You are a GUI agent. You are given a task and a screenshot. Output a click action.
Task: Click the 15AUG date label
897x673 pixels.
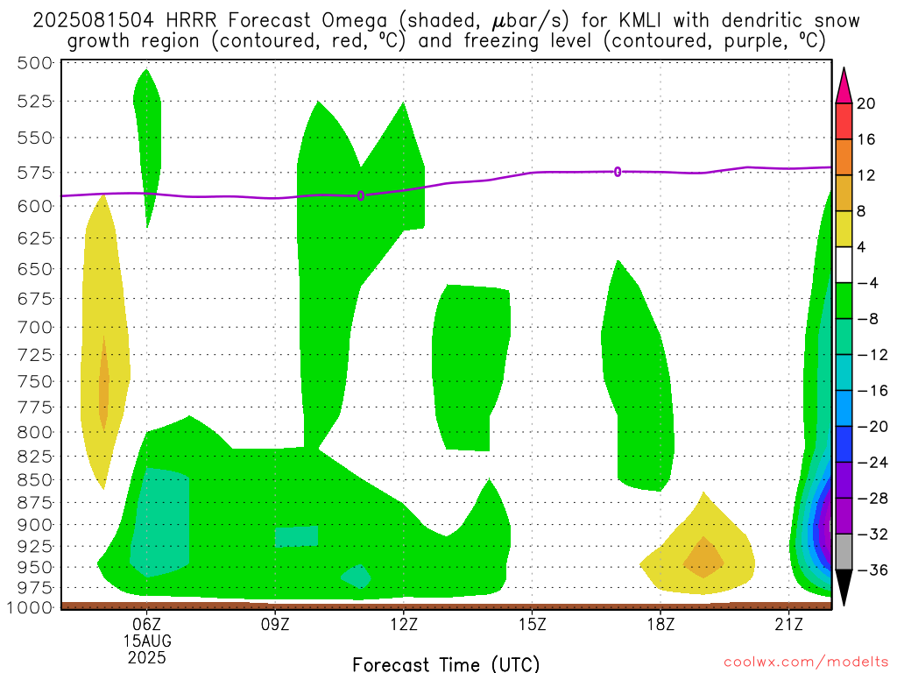point(147,641)
